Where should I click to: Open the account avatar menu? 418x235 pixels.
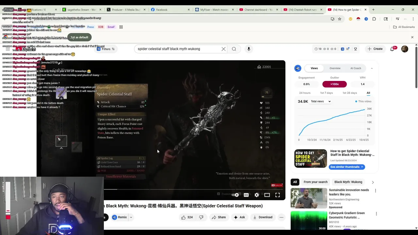405,49
